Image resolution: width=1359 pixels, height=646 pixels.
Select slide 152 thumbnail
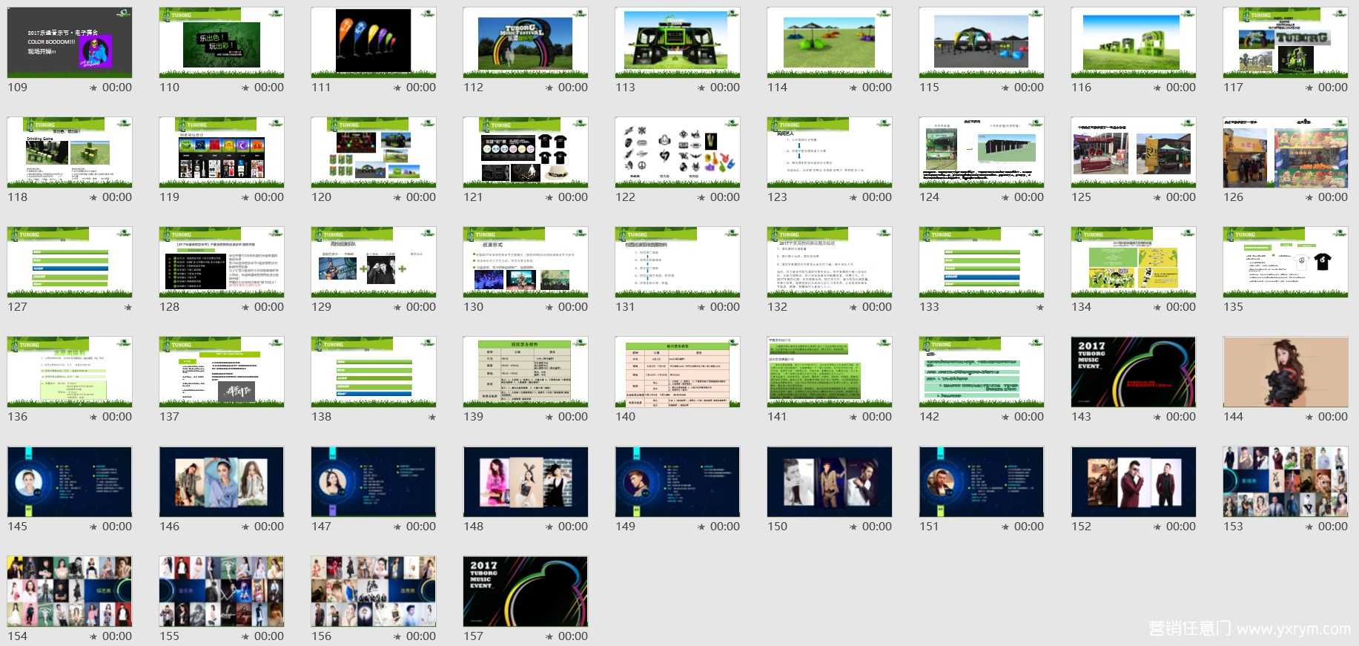(1134, 481)
